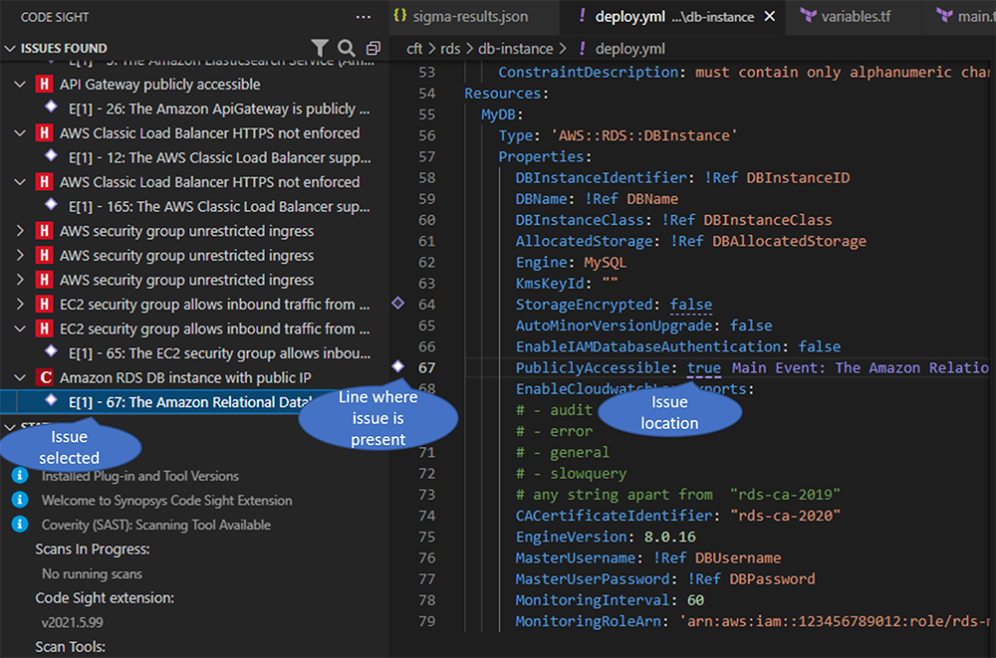
Task: Click the filter issues funnel icon
Action: coord(320,48)
